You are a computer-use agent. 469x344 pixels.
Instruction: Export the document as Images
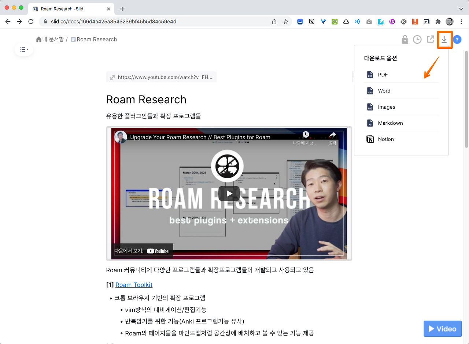click(x=401, y=107)
